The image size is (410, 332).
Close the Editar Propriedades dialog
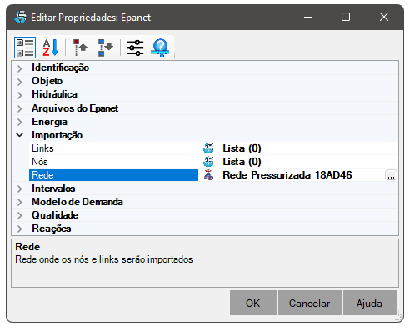point(384,18)
